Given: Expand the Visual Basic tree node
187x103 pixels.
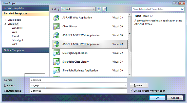Looking at the screenshot, I should 5,20.
